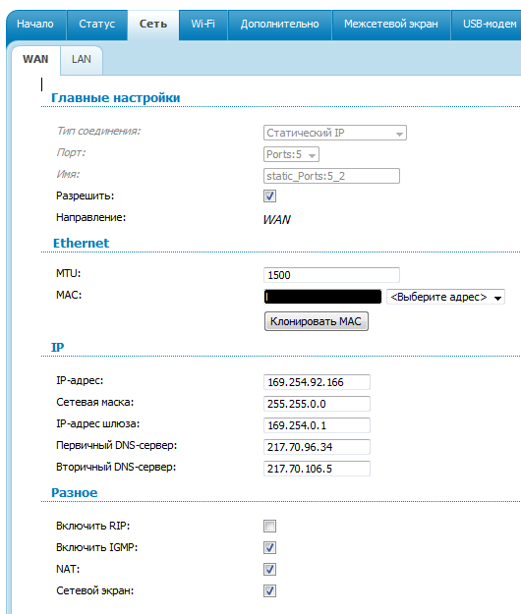Open the Wi-Fi tab
The width and height of the screenshot is (521, 614).
[203, 25]
